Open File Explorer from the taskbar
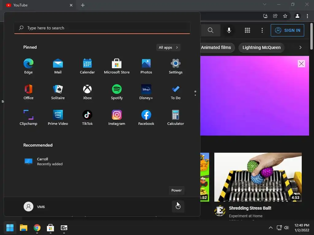The image size is (314, 235). coord(23,228)
